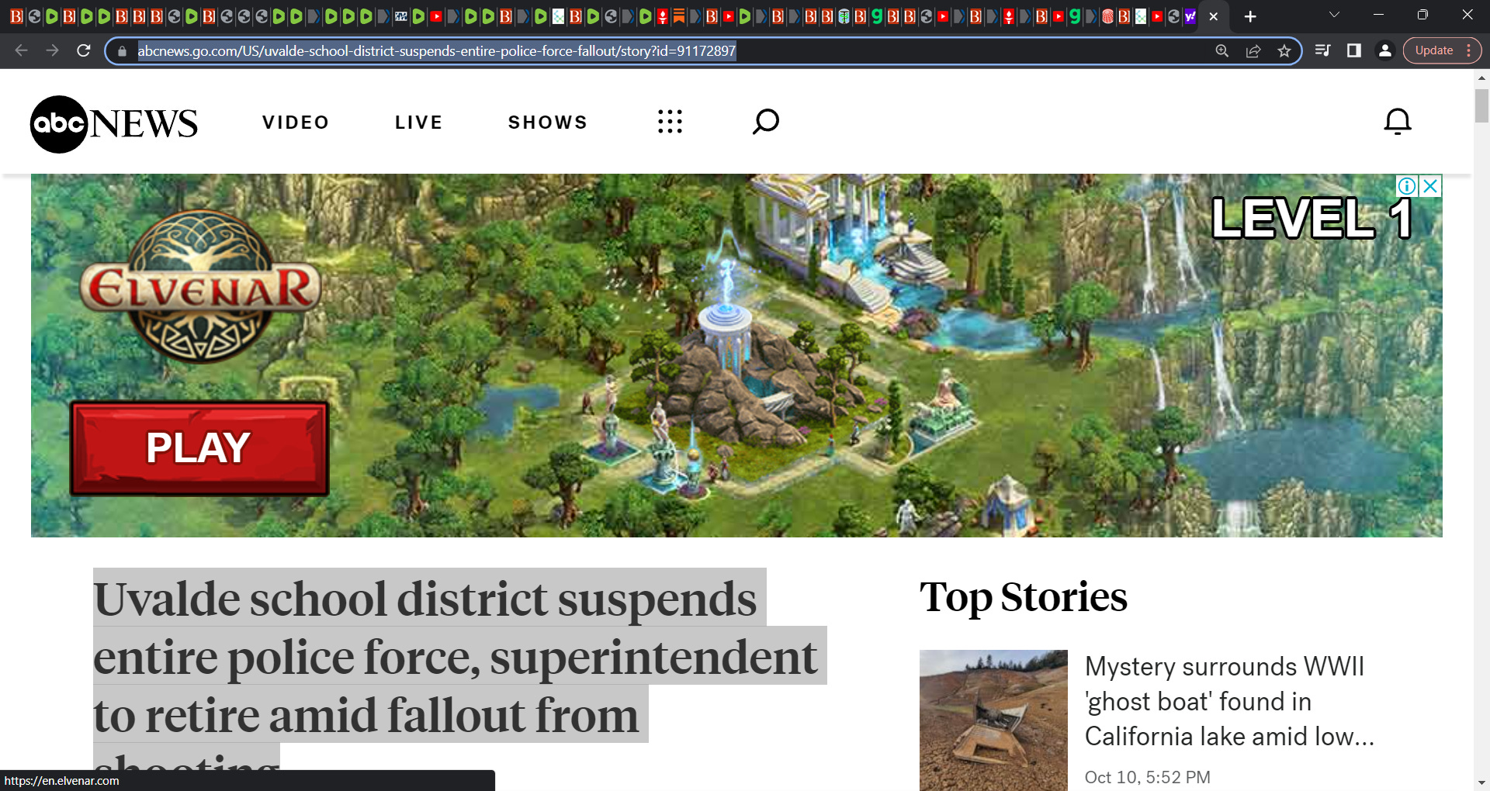Open the ABC News search icon
Screen dimensions: 1490x791
click(765, 122)
